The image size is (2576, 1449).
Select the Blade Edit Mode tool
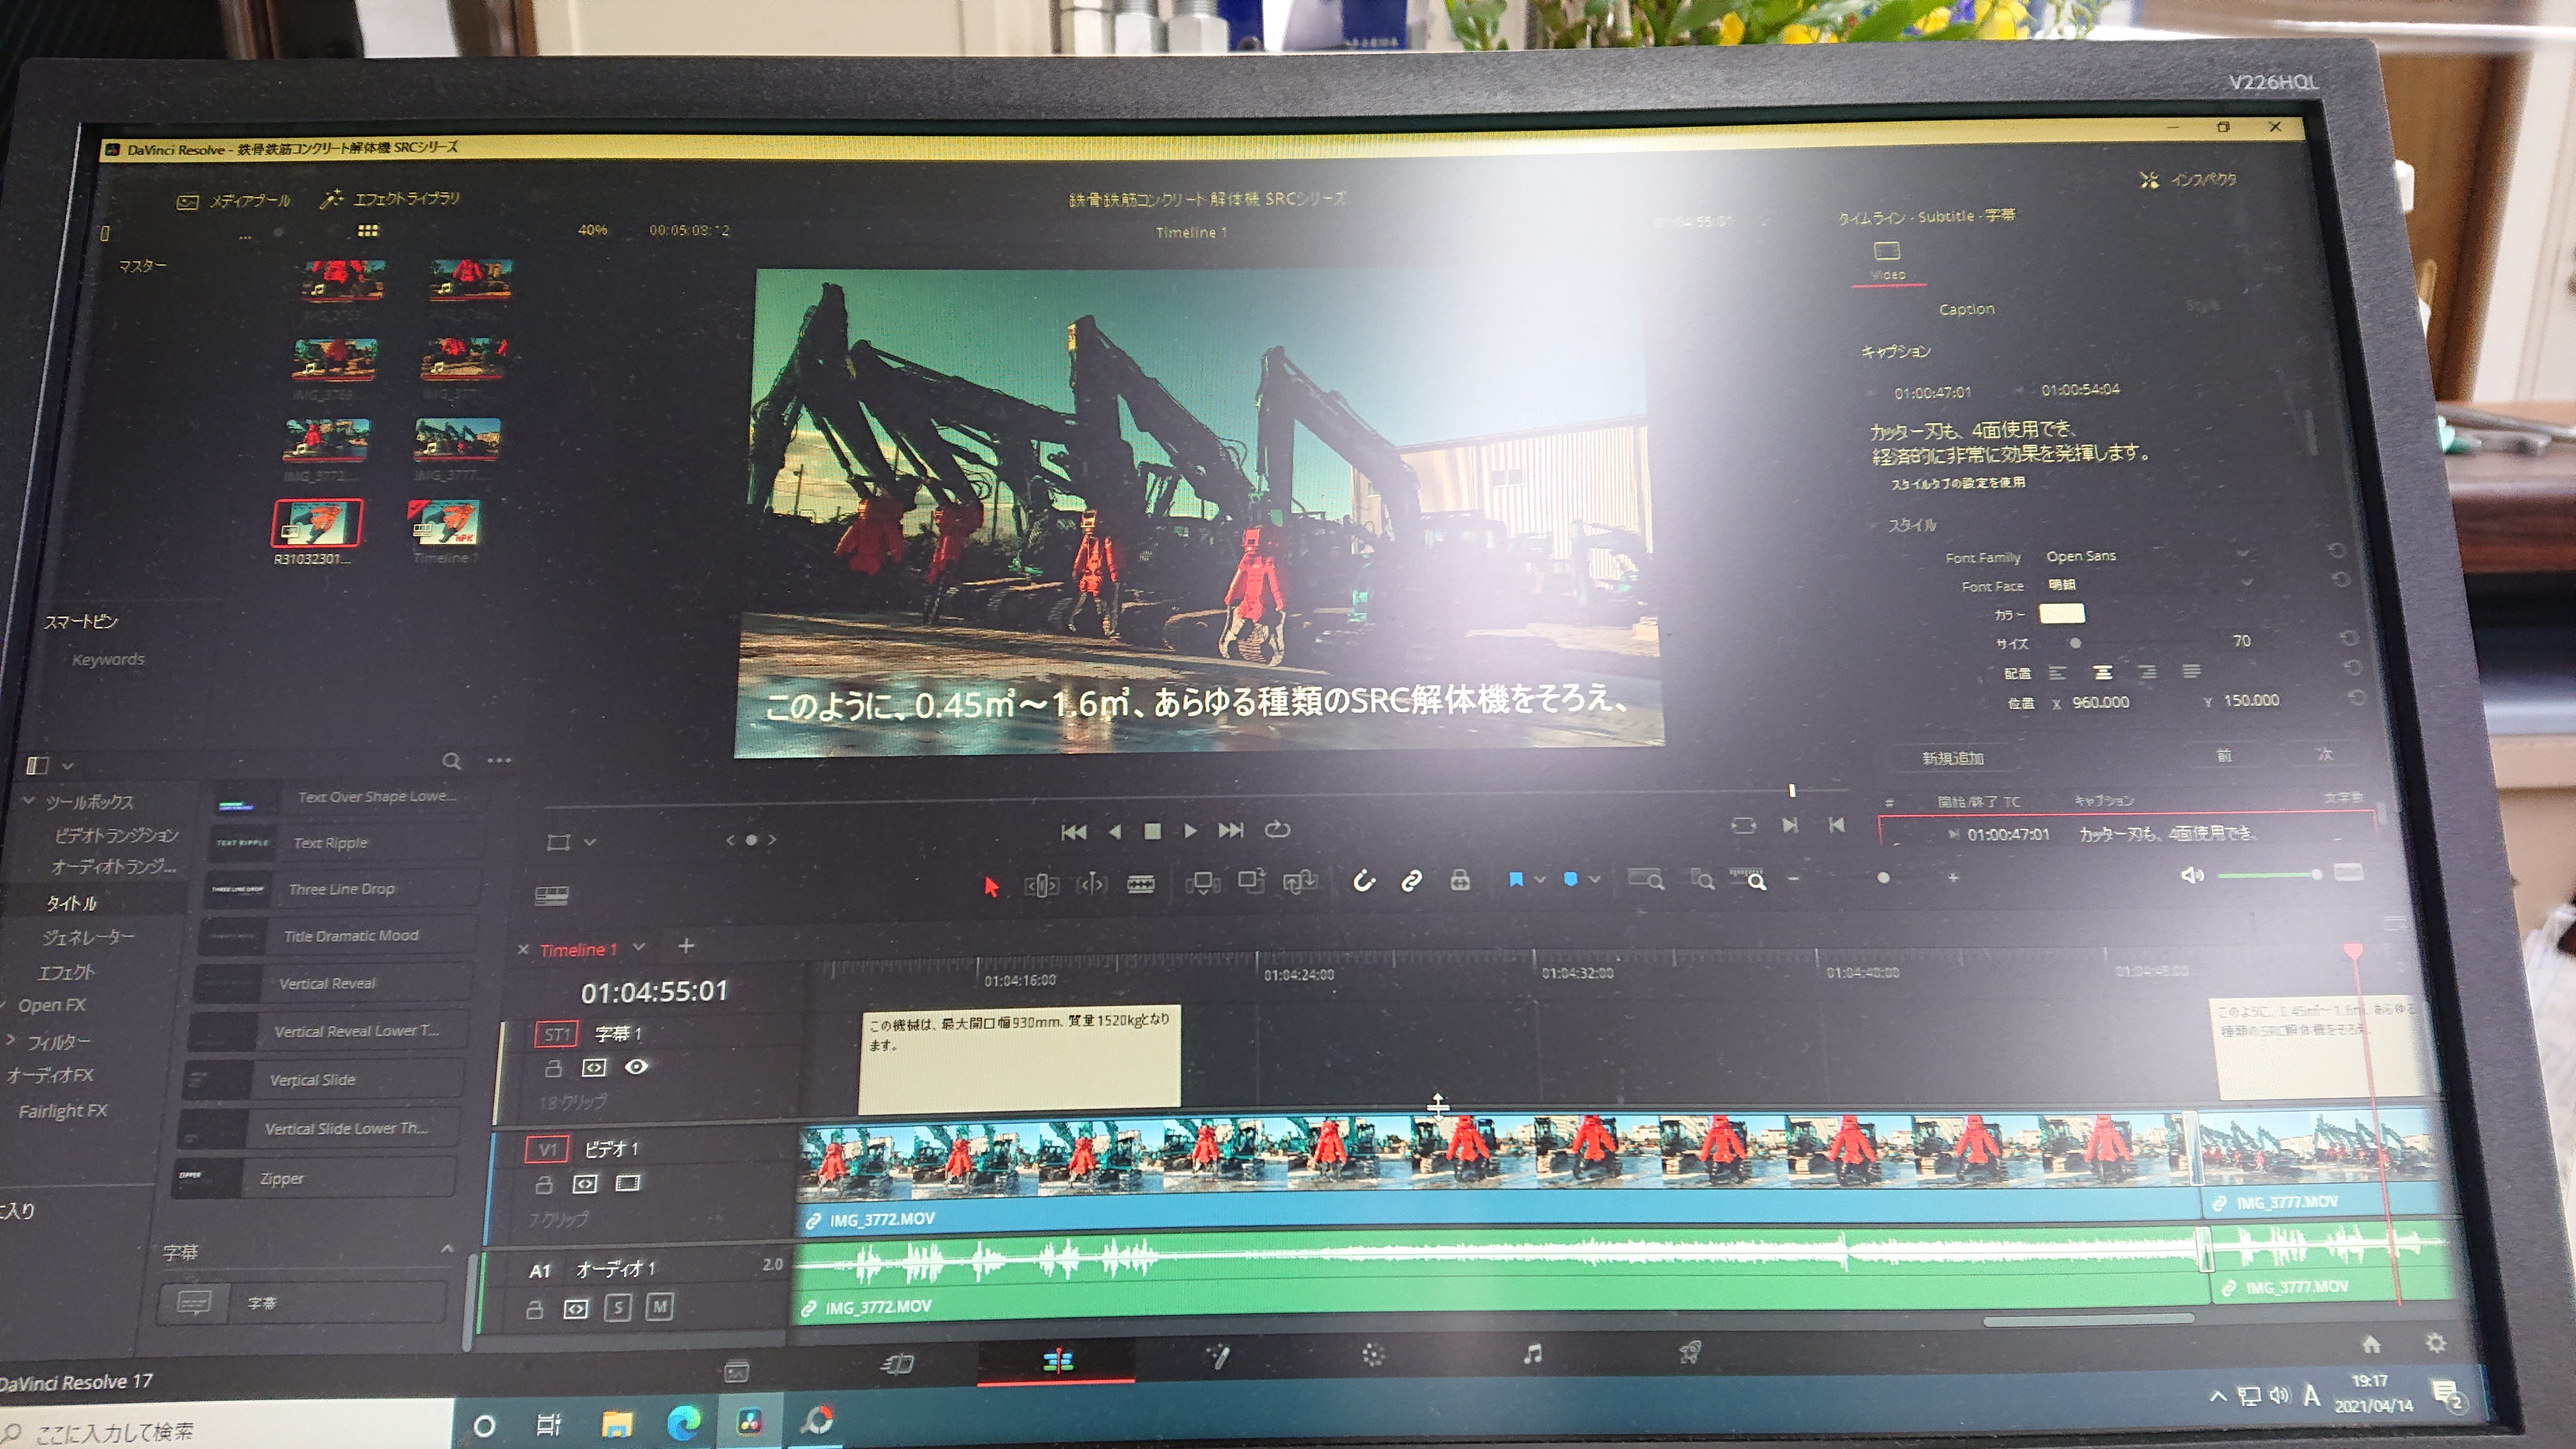pos(1141,883)
